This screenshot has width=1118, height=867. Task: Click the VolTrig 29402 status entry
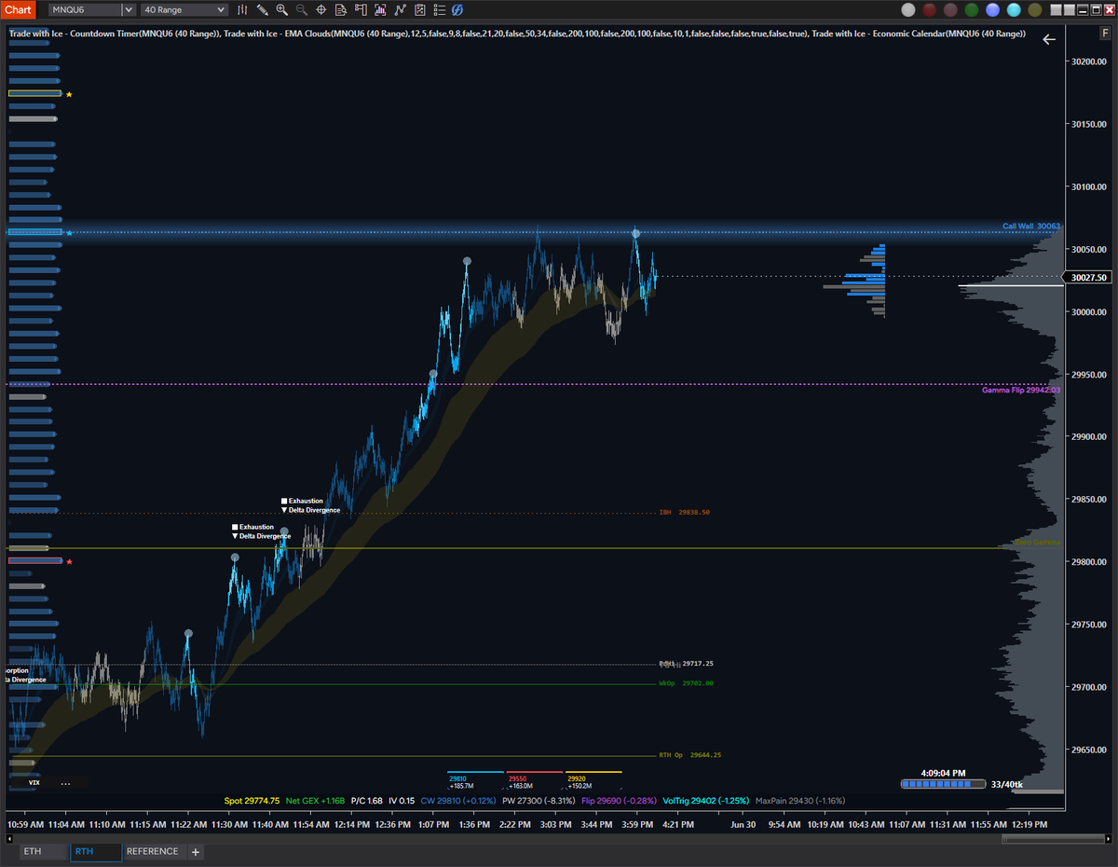tap(706, 800)
